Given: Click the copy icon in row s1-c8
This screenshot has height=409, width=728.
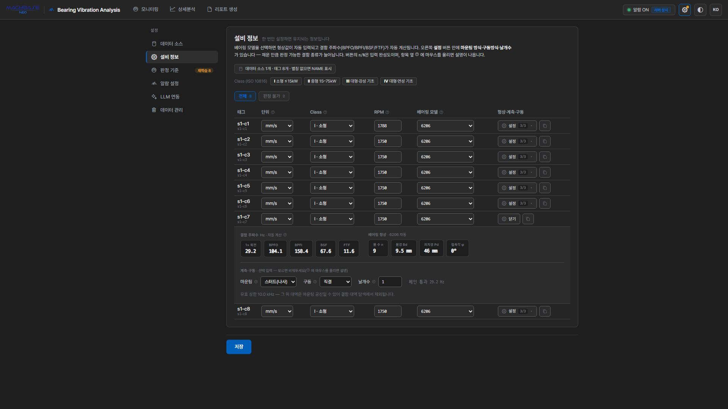Looking at the screenshot, I should pyautogui.click(x=545, y=311).
